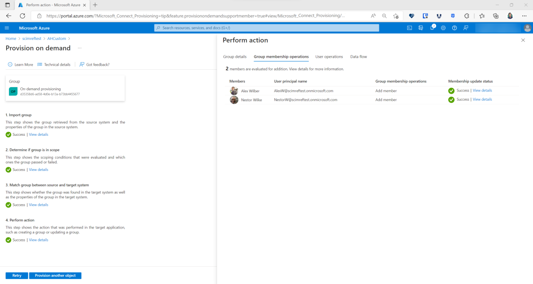This screenshot has height=284, width=533.
Task: Click the NestorW@scimreftest.onmicrosoft.com cell
Action: 306,100
